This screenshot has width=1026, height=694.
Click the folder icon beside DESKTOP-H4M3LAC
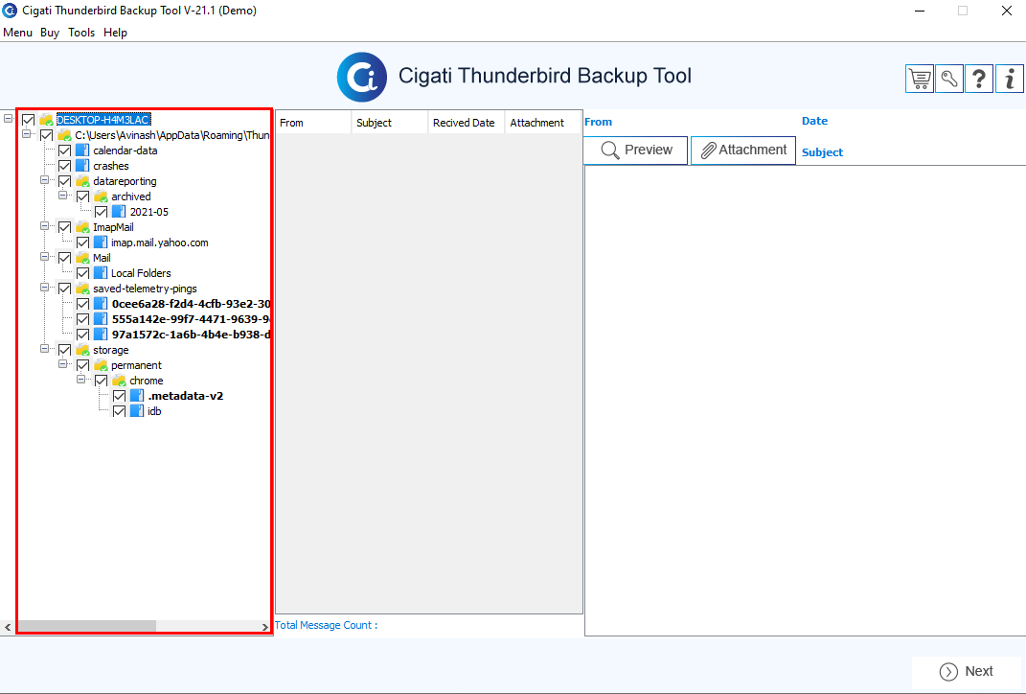click(46, 120)
